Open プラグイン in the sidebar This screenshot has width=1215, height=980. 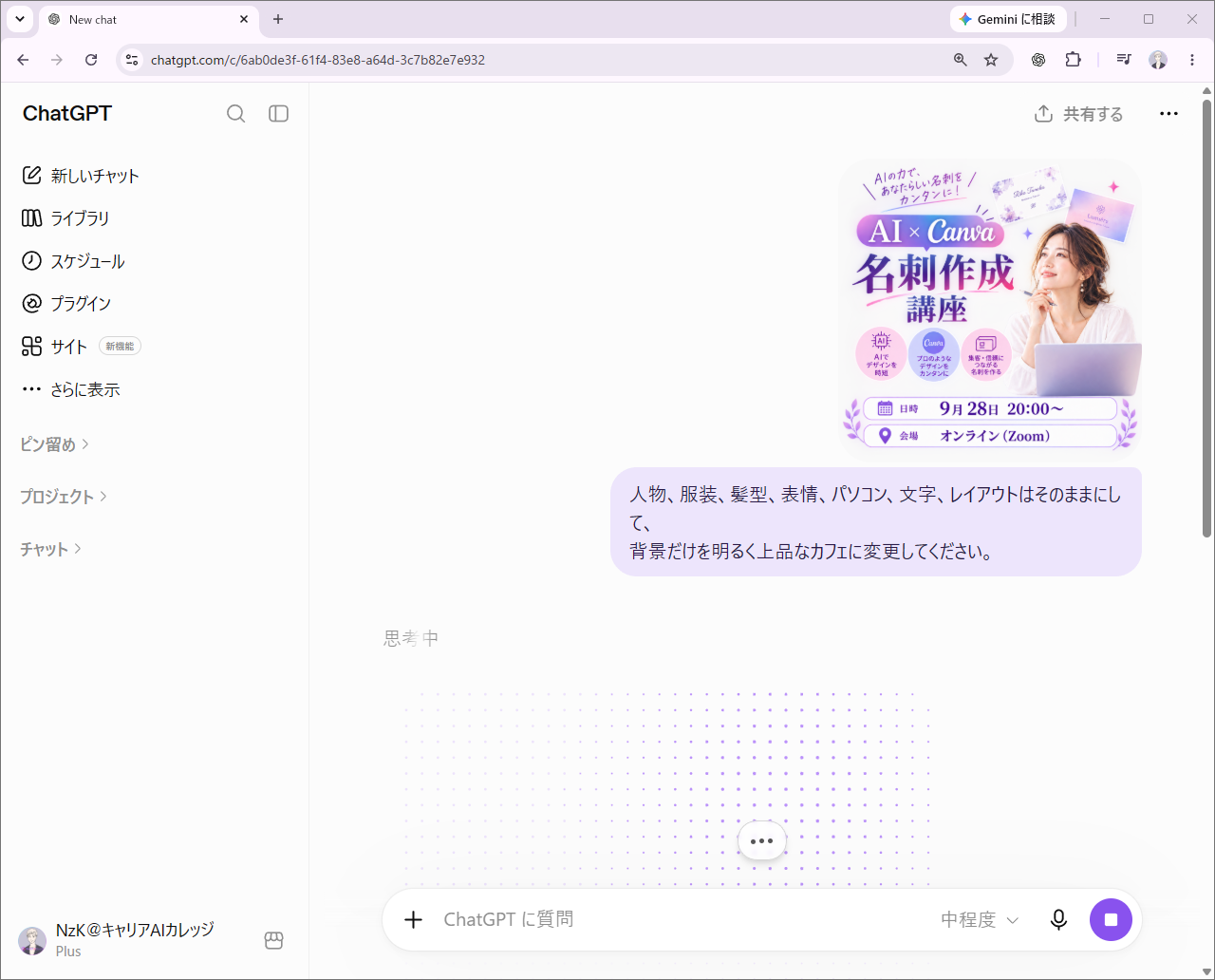click(66, 304)
